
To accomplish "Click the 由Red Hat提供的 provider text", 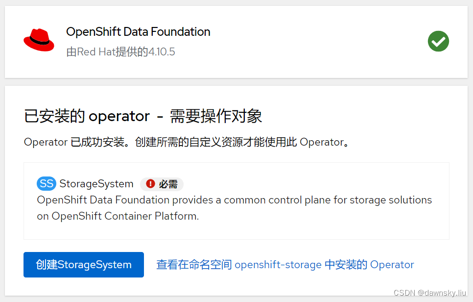I will pyautogui.click(x=109, y=51).
